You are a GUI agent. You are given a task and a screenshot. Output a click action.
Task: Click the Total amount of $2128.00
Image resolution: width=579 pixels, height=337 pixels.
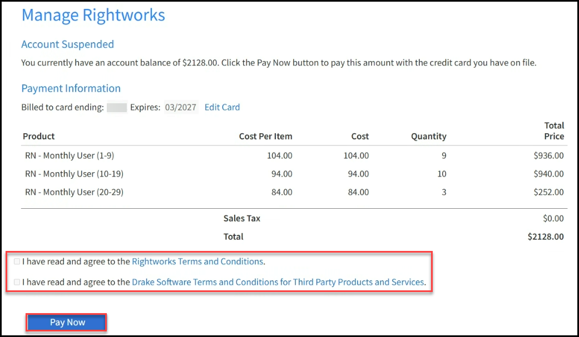point(546,237)
